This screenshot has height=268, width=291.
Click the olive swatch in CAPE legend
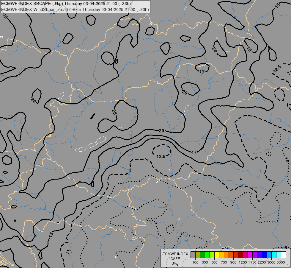198,255
